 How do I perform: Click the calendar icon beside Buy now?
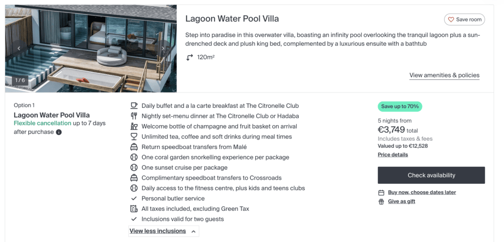(381, 192)
